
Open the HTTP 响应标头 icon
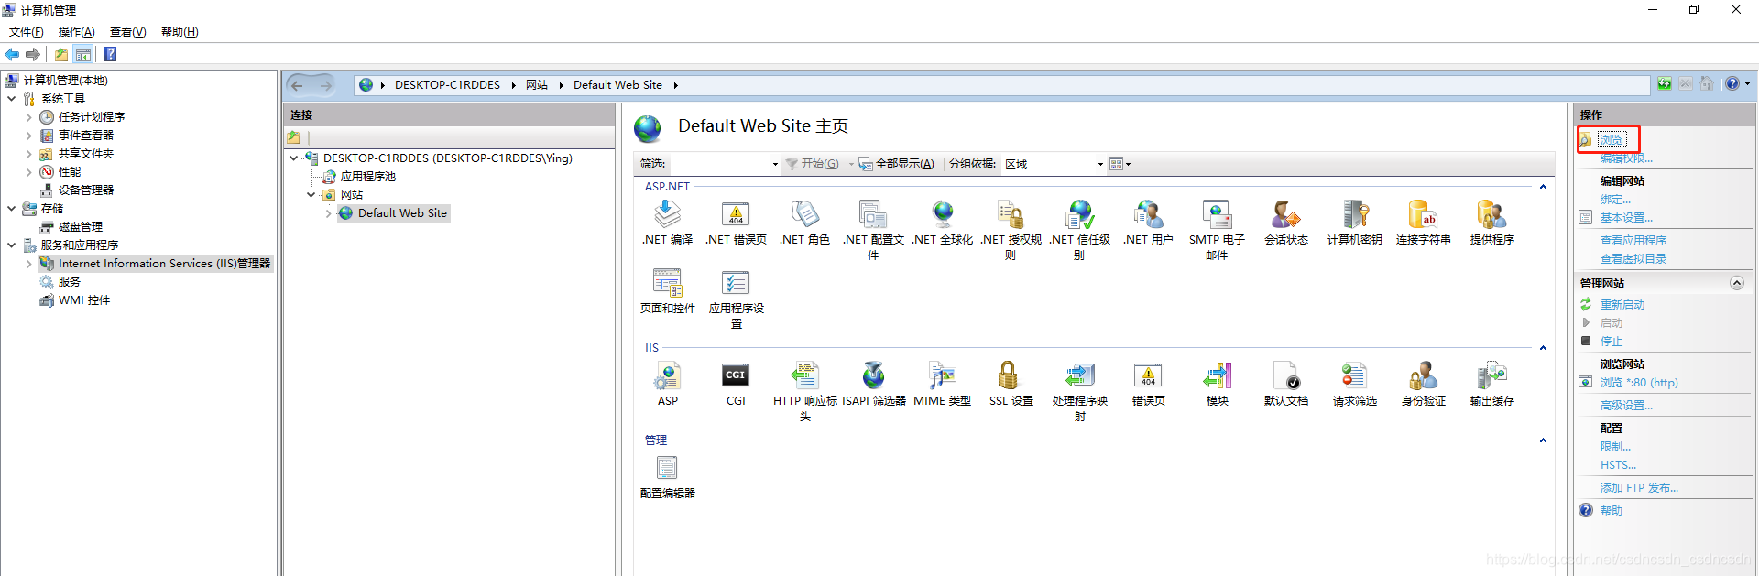click(804, 375)
